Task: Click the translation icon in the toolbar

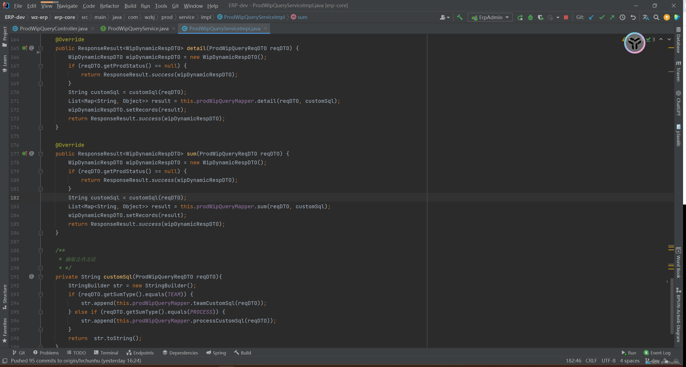Action: (645, 17)
